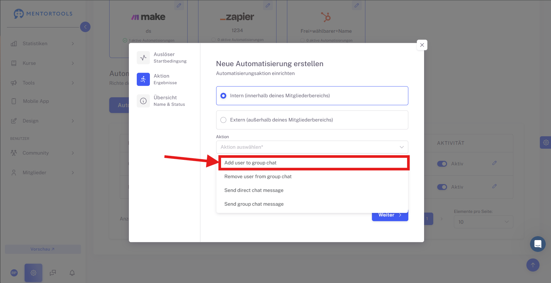The height and width of the screenshot is (283, 551).
Task: Open the support chat bubble widget
Action: [x=538, y=244]
